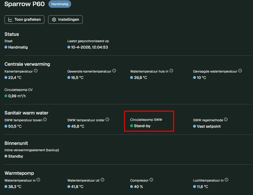The width and height of the screenshot is (253, 195).
Task: Click info icon beside Luchttemperatuur in
Action: click(226, 180)
